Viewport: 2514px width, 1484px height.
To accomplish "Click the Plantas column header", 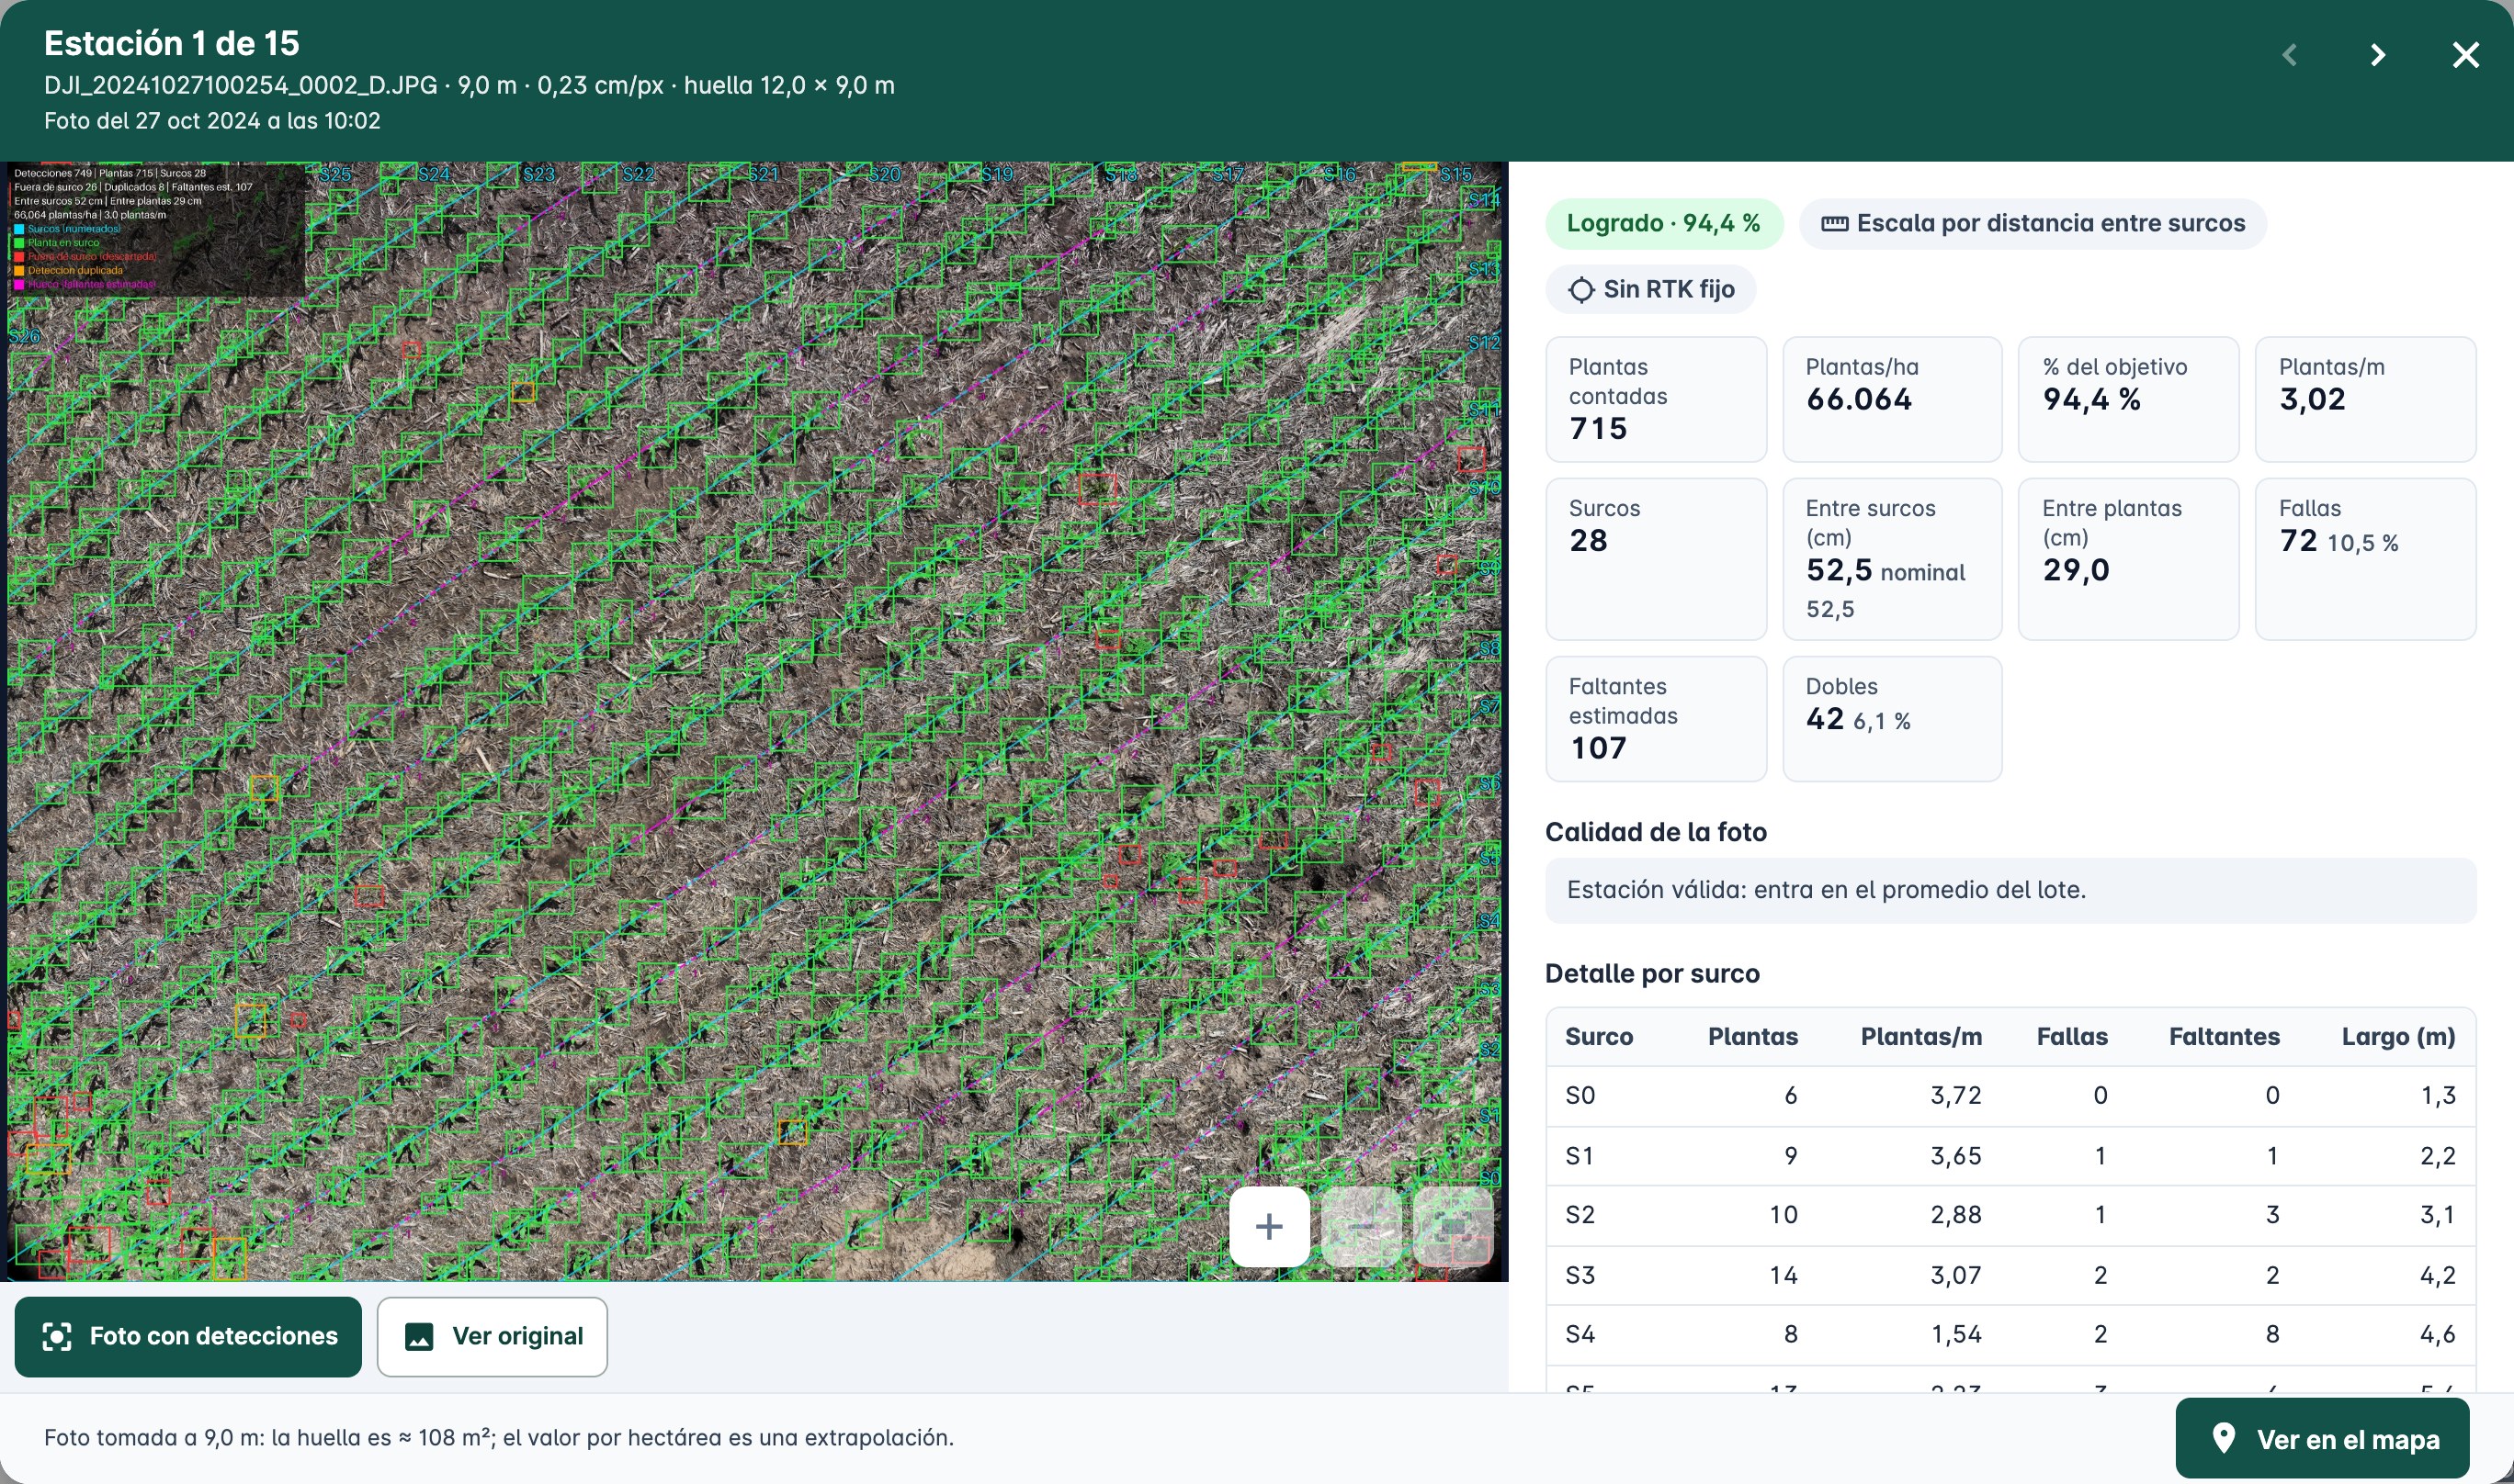I will tap(1752, 1036).
